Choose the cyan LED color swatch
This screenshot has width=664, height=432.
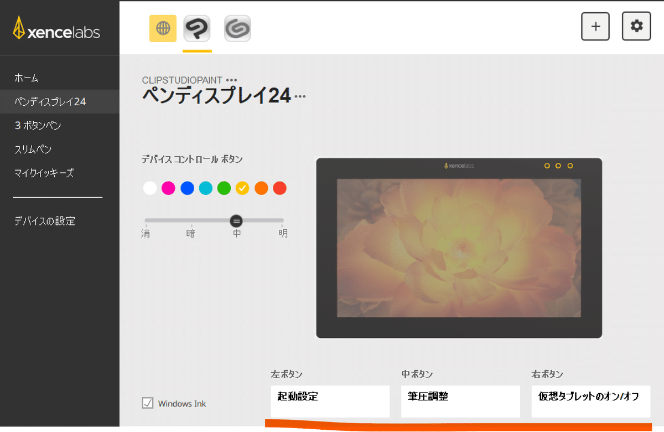pos(205,188)
